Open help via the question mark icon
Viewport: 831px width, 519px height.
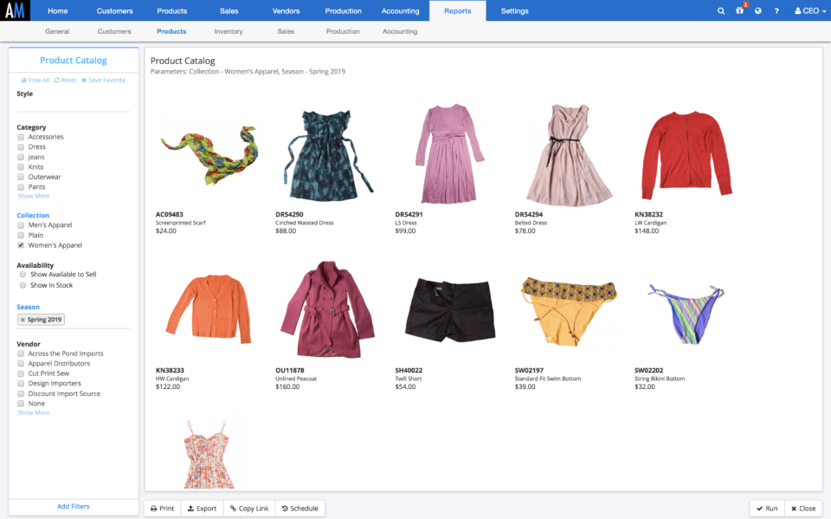pos(776,11)
